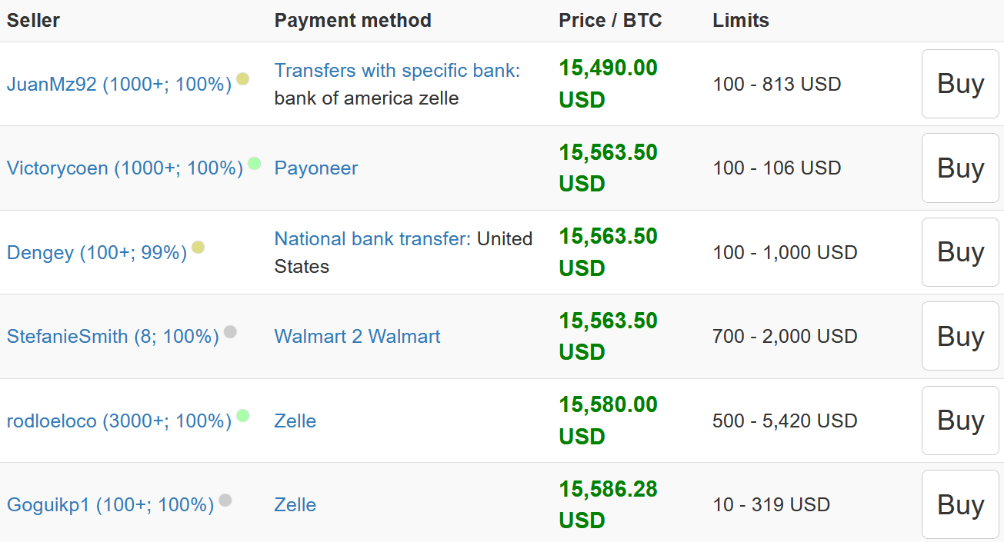Open Transfers with specific bank link

398,71
